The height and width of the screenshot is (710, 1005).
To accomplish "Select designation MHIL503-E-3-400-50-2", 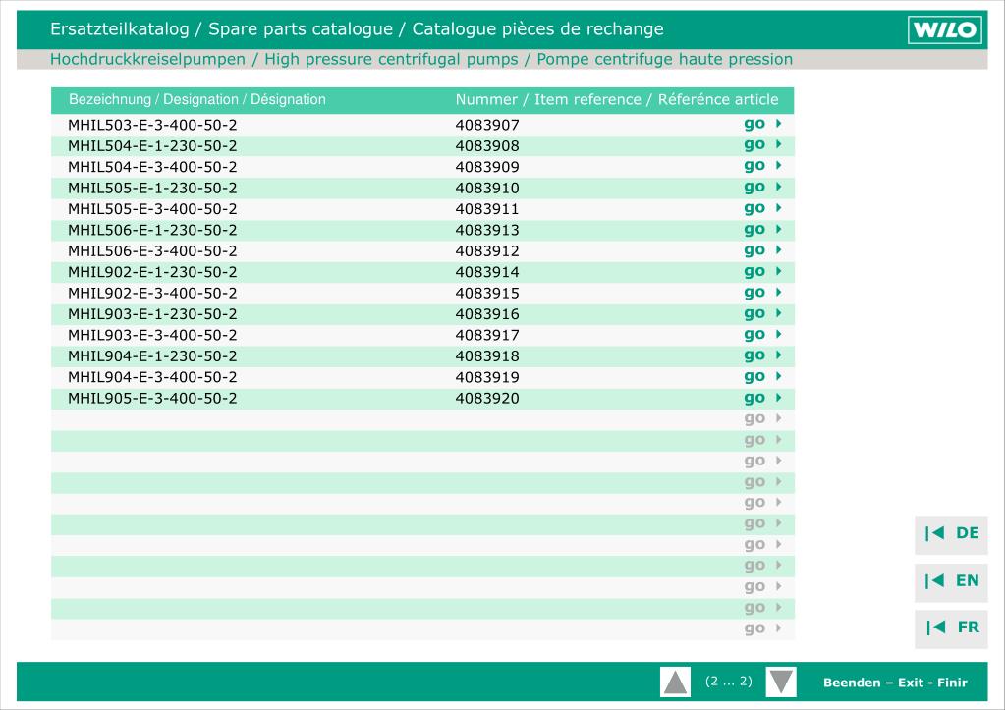I will 152,125.
